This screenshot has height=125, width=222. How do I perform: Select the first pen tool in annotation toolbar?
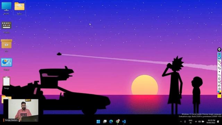[219, 61]
